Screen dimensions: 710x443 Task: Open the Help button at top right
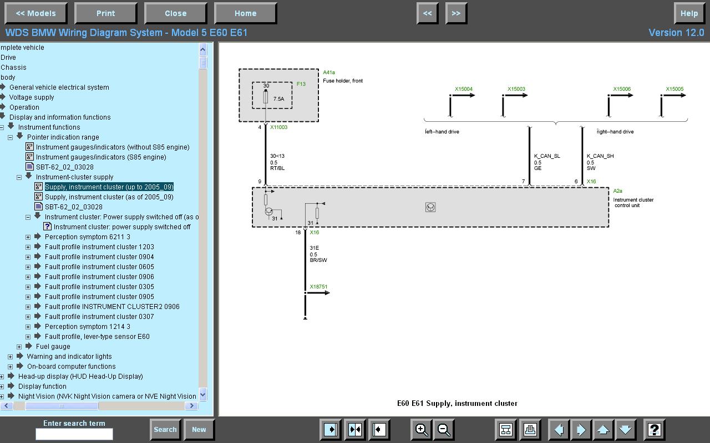coord(689,13)
